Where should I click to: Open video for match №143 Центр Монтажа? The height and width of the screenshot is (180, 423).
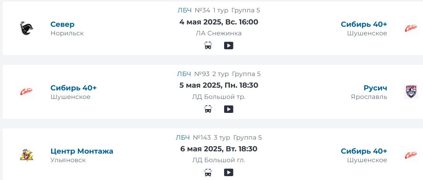coord(228,172)
